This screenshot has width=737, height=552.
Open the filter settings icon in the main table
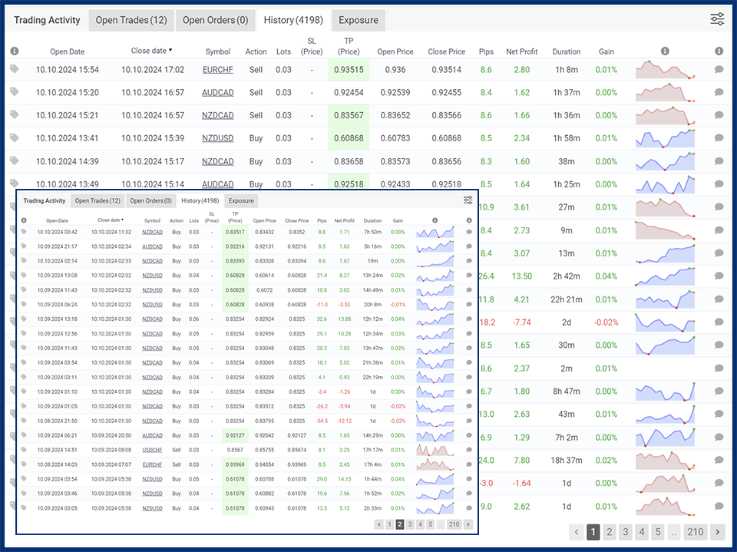(717, 20)
